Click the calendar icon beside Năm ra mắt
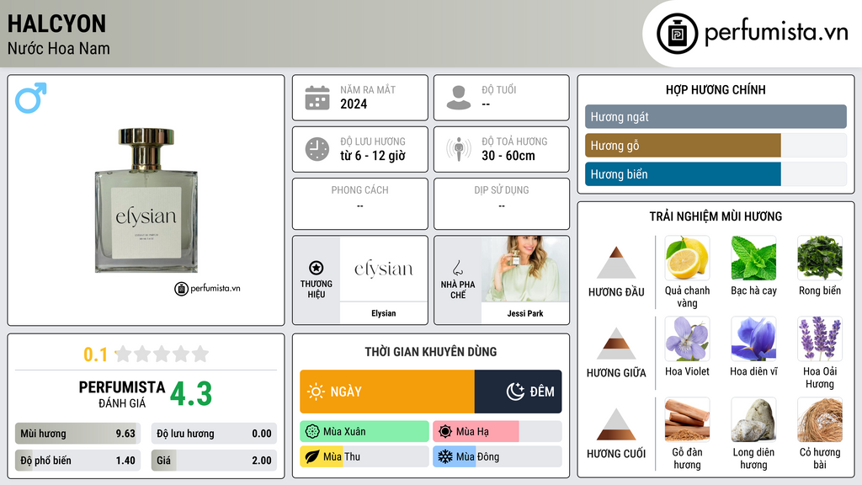The height and width of the screenshot is (485, 862). [x=317, y=98]
